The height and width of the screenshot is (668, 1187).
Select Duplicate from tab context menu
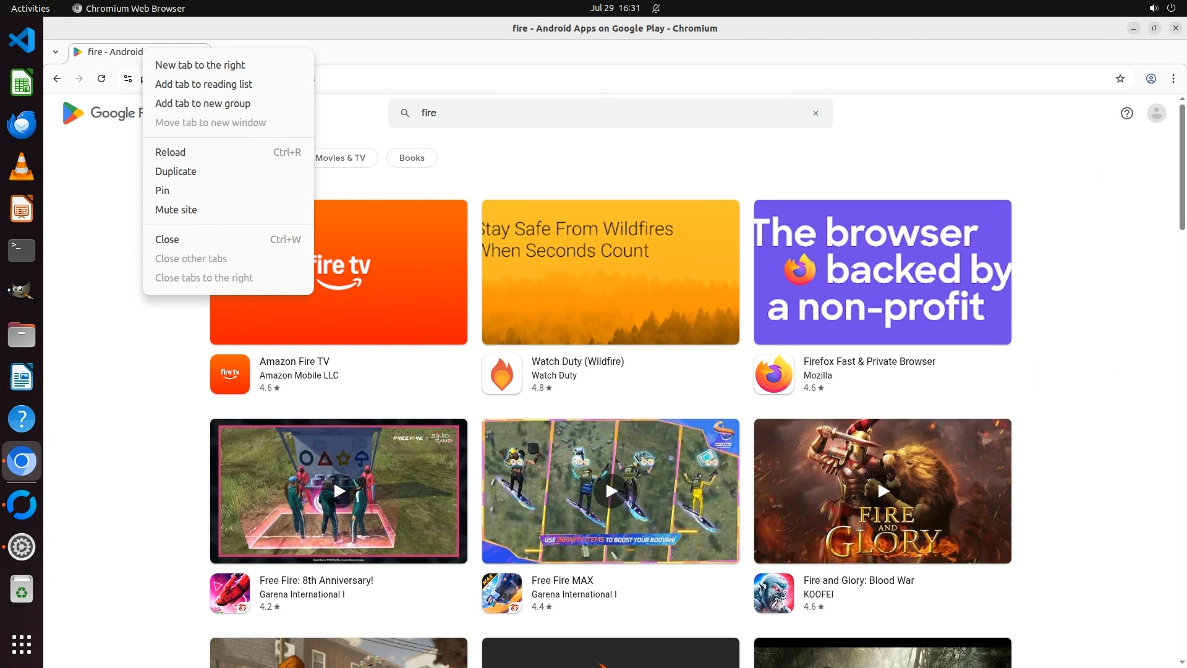pos(176,171)
